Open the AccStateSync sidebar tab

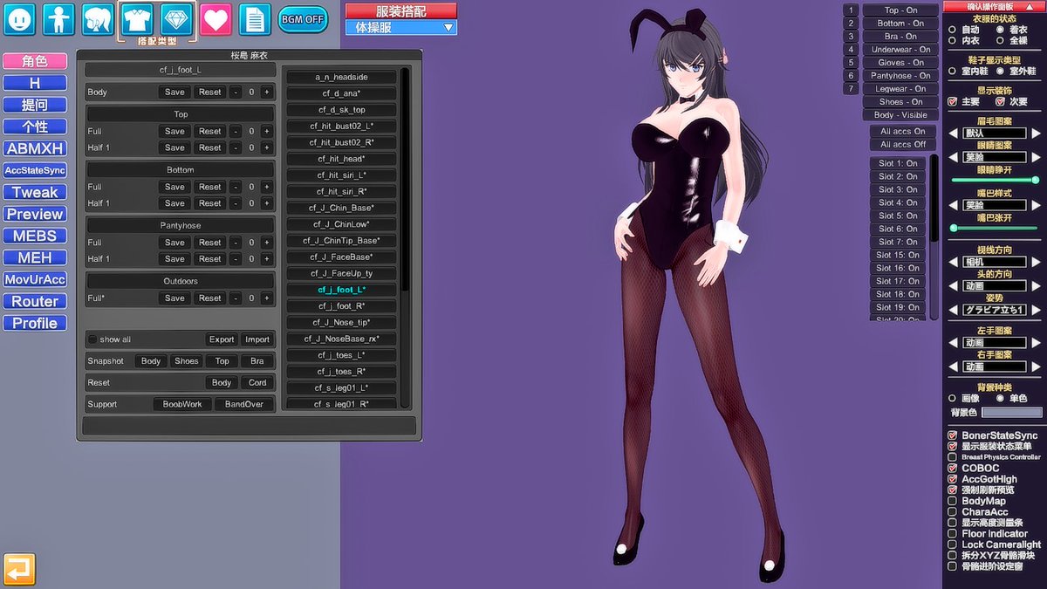point(35,170)
